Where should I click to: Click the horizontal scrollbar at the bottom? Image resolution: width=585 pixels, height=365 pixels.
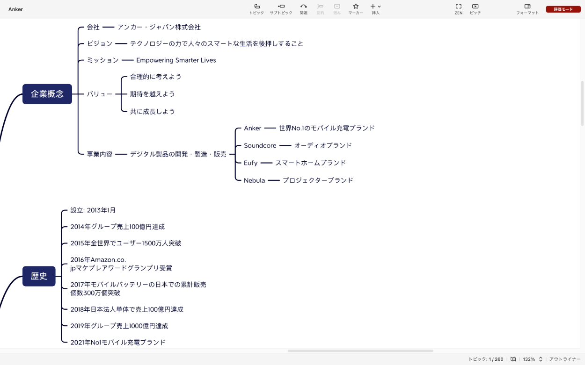coord(360,351)
